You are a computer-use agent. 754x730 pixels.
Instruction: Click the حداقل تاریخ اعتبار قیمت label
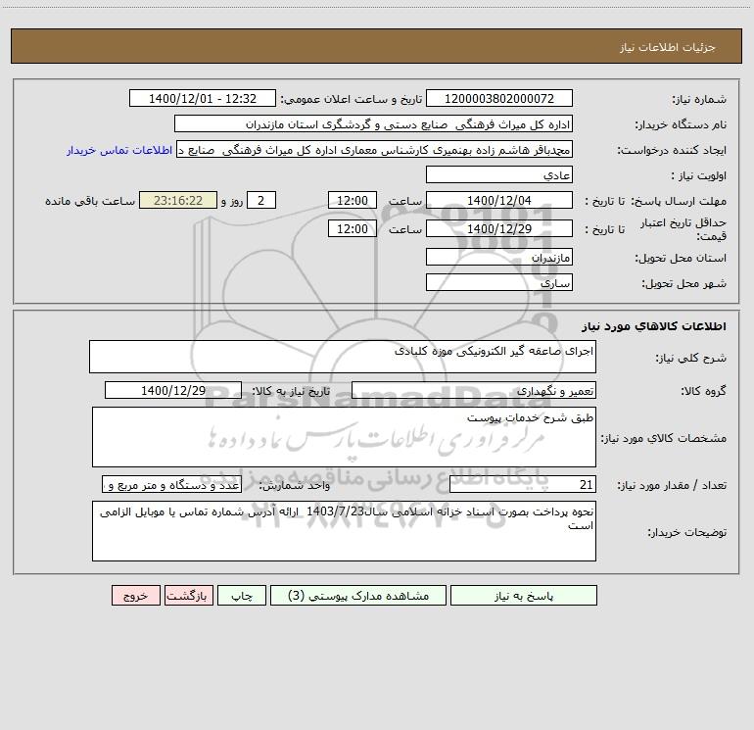coord(683,229)
